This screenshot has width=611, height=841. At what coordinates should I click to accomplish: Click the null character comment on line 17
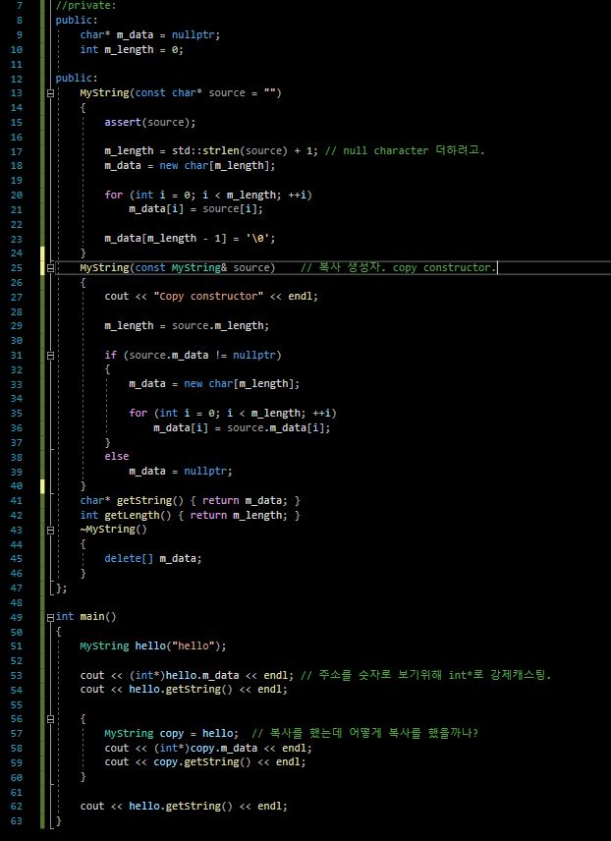coord(405,151)
